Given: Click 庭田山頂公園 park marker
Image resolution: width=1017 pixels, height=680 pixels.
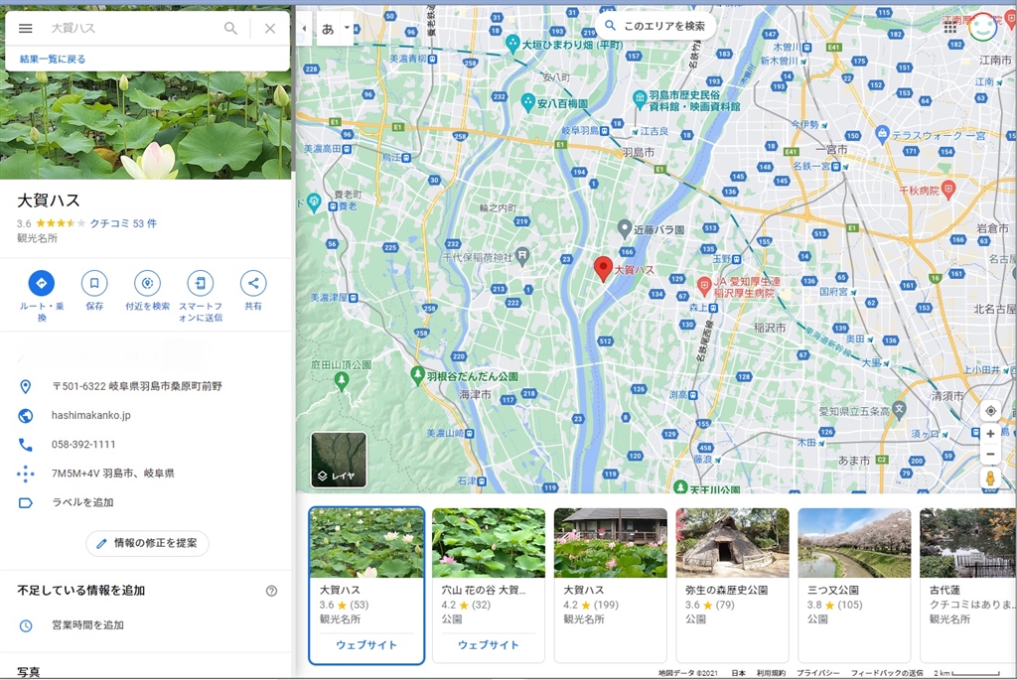Looking at the screenshot, I should coord(342,381).
